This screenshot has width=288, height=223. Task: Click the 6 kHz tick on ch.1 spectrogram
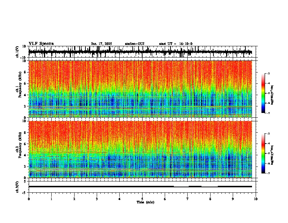click(25, 83)
